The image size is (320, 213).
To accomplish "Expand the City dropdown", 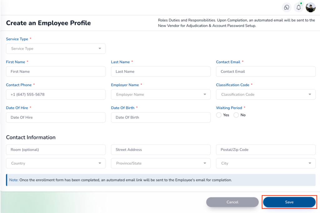I will click(x=266, y=163).
